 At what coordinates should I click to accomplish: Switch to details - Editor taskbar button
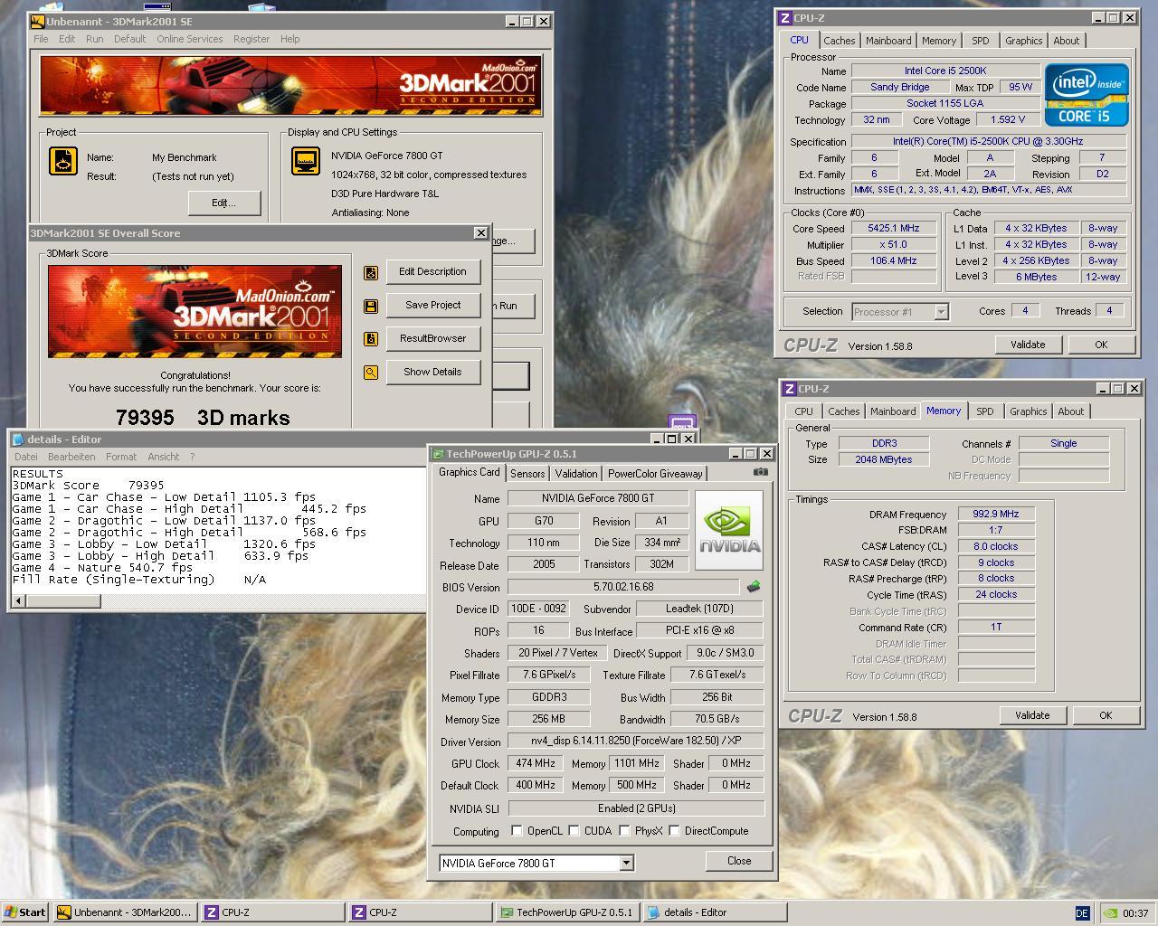click(x=715, y=912)
